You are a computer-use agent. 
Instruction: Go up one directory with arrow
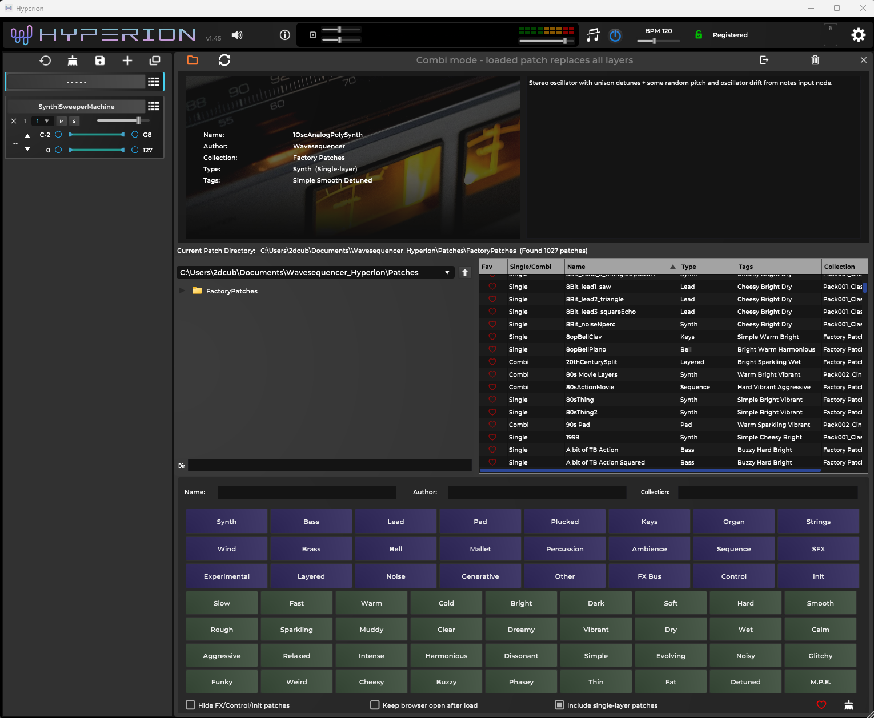465,272
